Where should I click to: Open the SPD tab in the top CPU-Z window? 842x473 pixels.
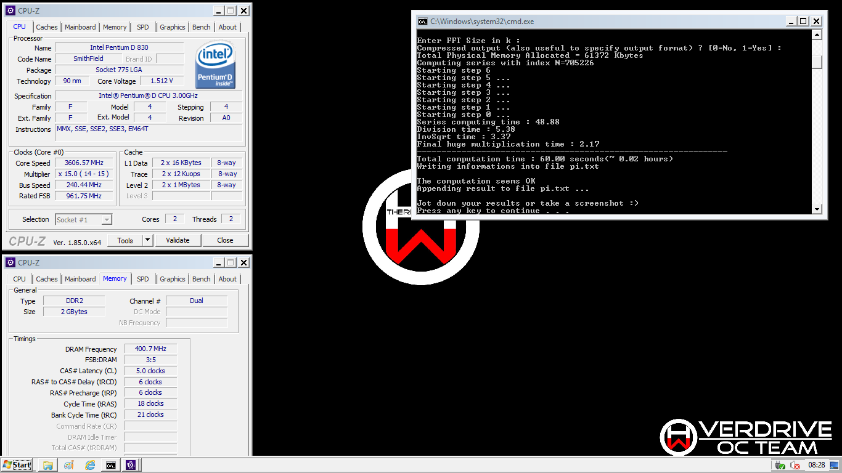point(143,27)
